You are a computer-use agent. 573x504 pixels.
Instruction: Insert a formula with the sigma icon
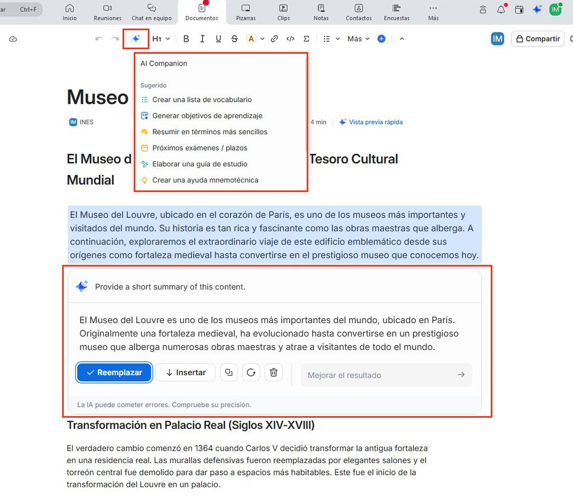point(306,39)
